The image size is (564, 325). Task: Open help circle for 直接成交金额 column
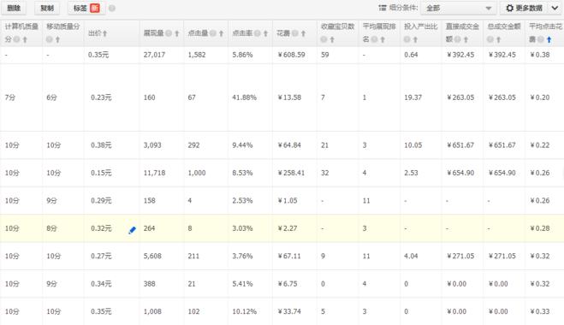click(458, 39)
